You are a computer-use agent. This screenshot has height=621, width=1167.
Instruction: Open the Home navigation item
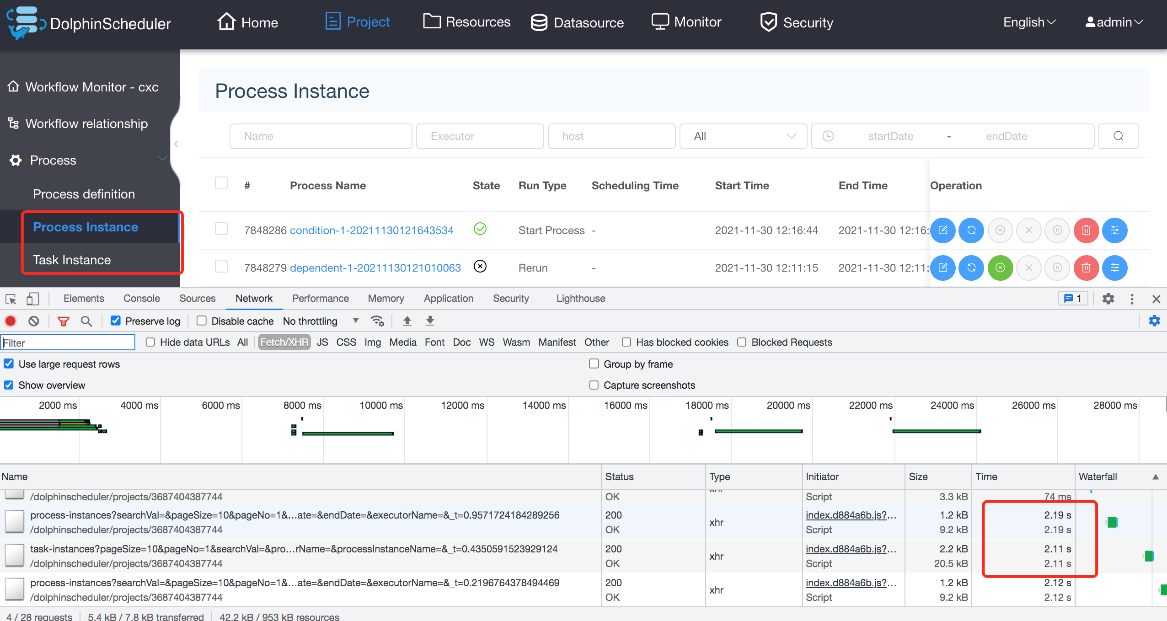(x=248, y=22)
